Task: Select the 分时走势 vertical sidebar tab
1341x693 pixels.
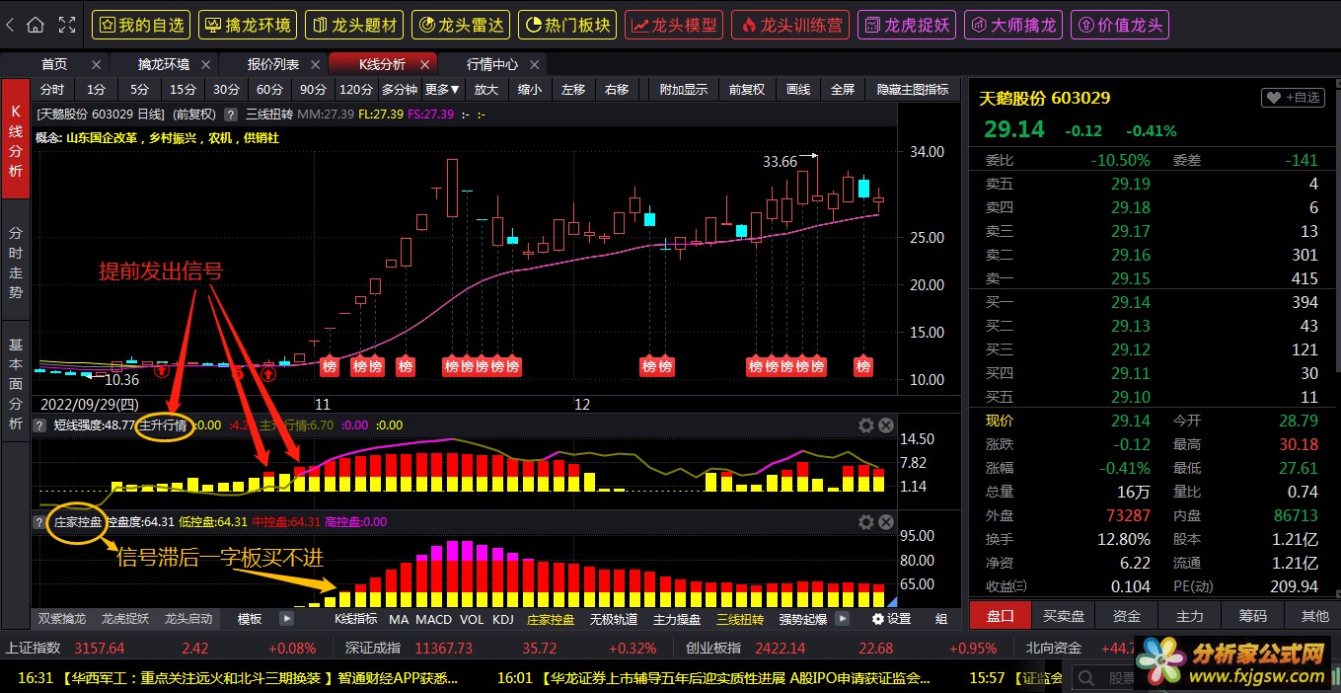Action: click(x=16, y=261)
